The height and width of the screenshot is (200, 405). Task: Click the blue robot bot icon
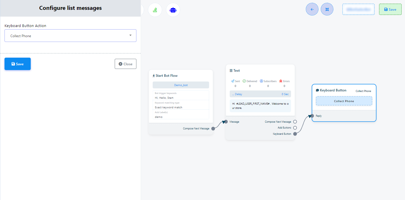coord(173,10)
